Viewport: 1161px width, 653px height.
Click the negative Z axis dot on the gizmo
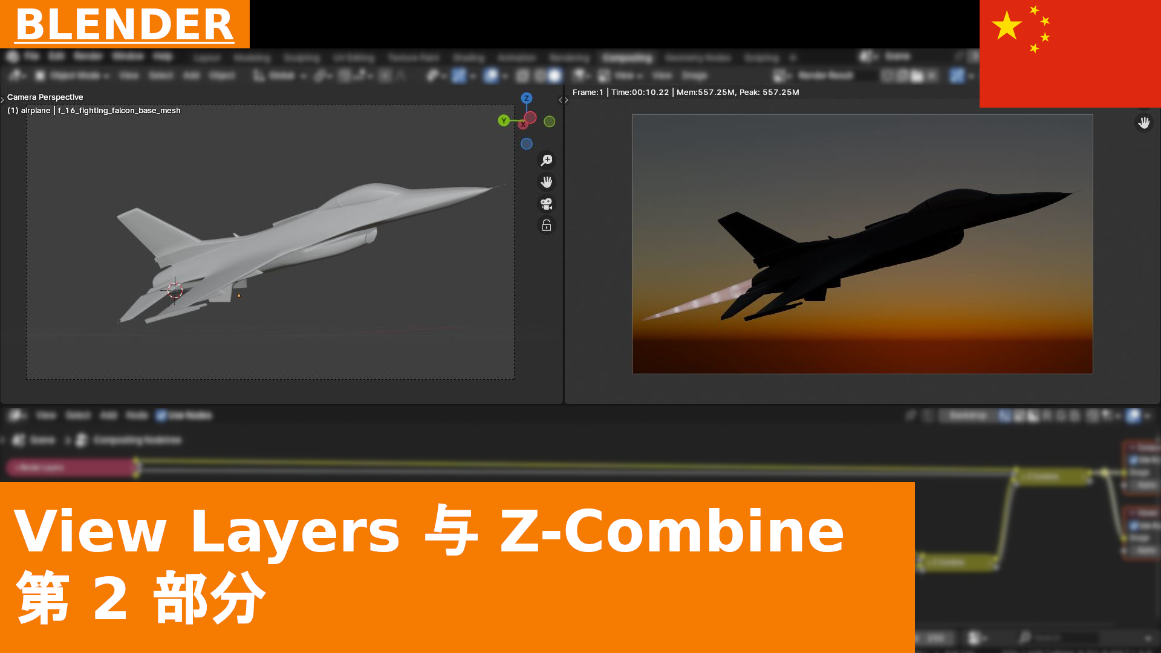527,144
